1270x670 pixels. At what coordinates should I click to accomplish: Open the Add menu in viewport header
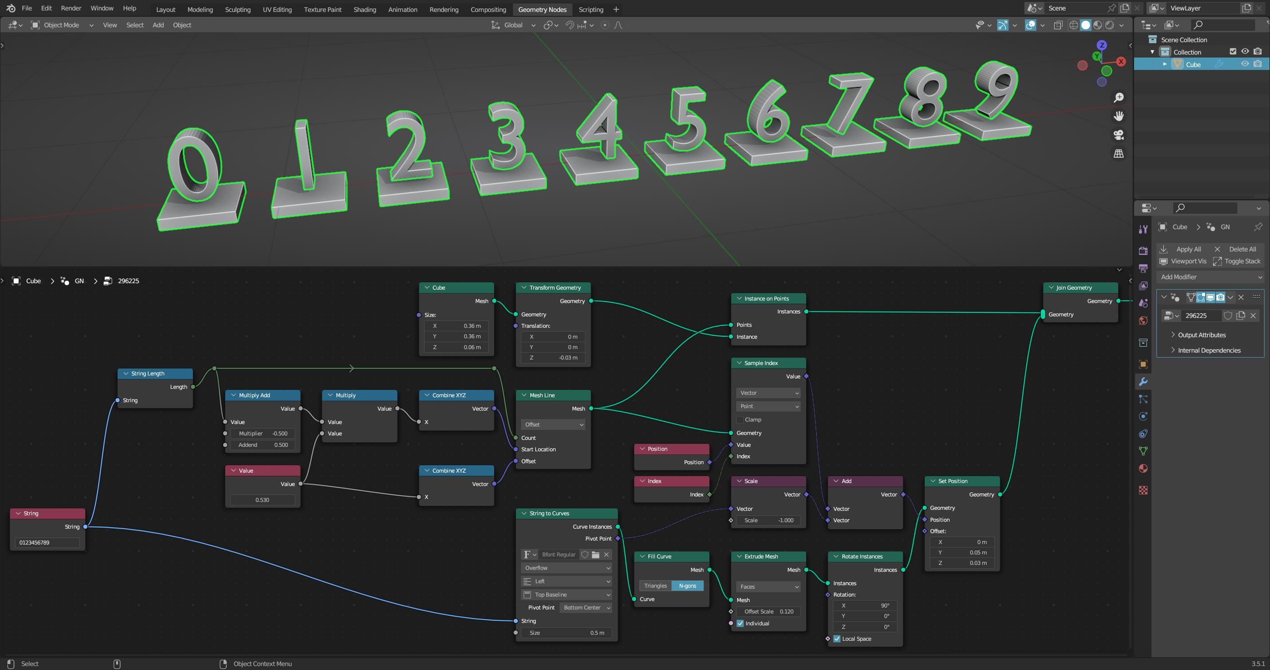point(158,25)
